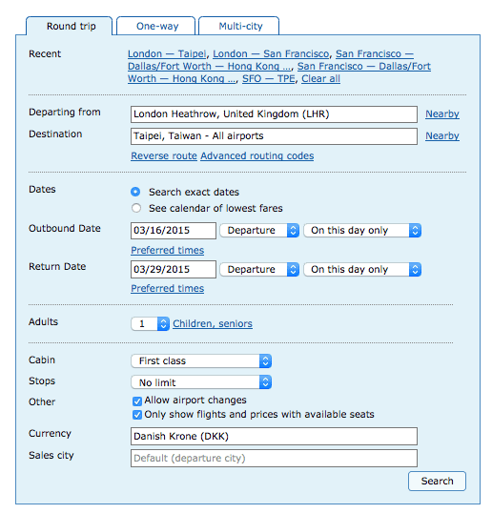Open Outbound Departure dropdown
Viewport: 492px width, 514px height.
tap(259, 231)
